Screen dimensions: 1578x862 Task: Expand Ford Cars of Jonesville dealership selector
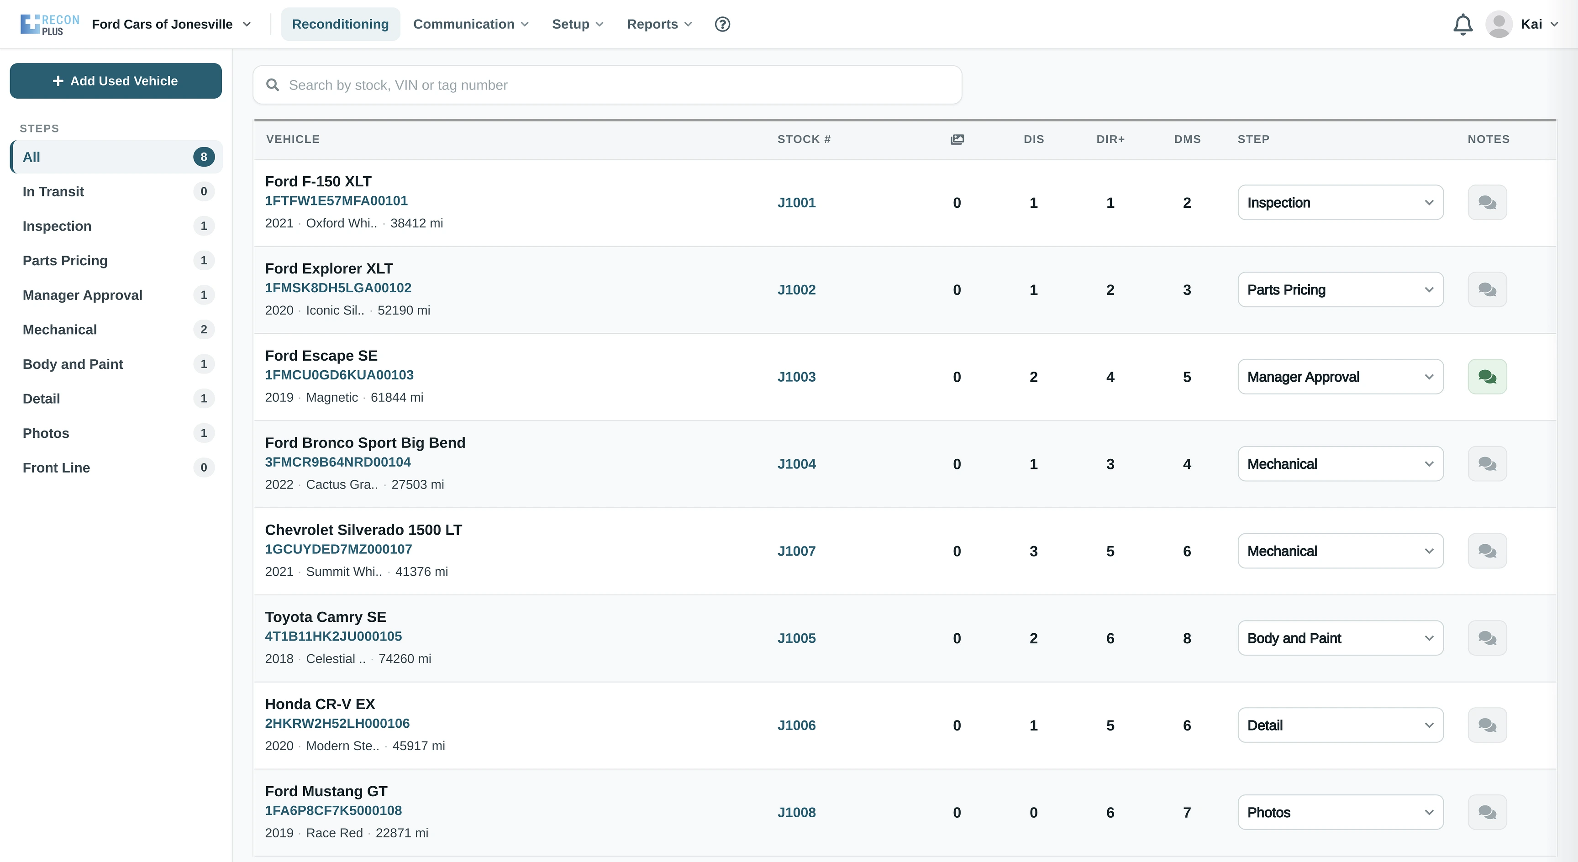click(x=172, y=24)
